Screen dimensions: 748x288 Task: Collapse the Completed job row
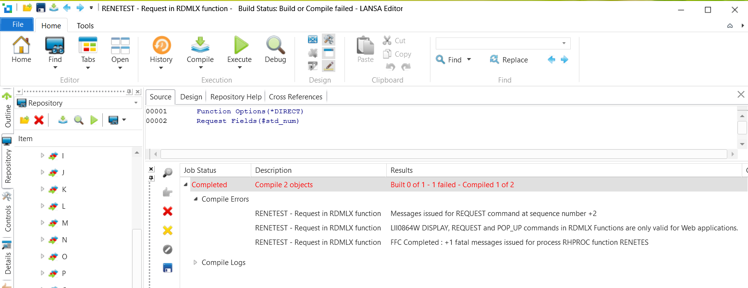pyautogui.click(x=186, y=185)
